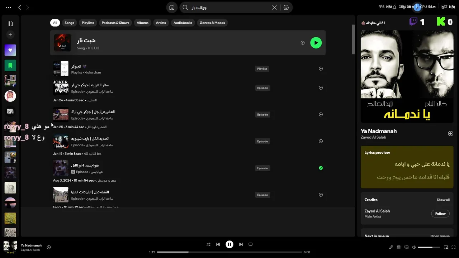Toggle repeat mode

[251, 244]
